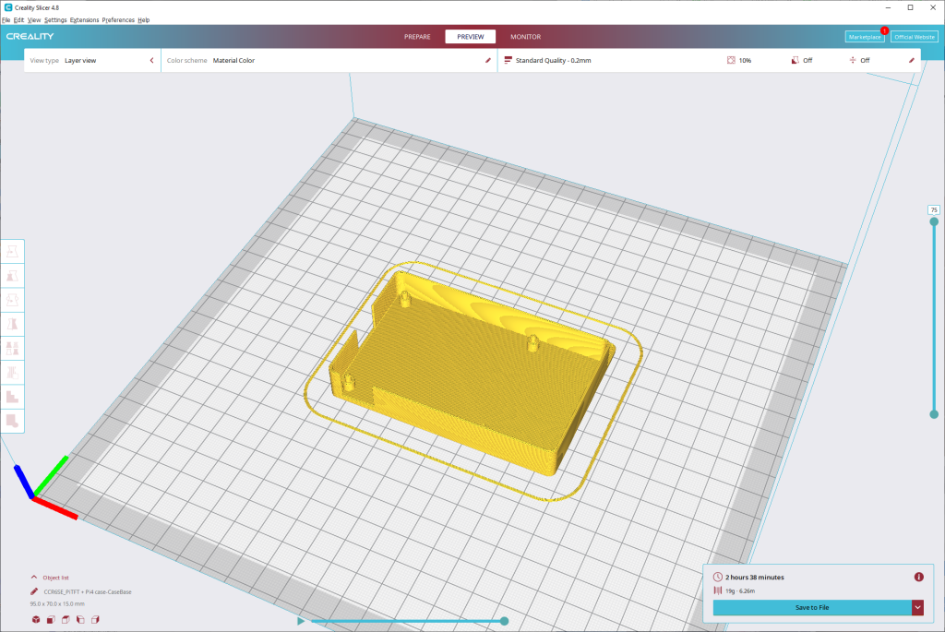Click the 10% infill value
This screenshot has height=632, width=945.
pos(745,60)
